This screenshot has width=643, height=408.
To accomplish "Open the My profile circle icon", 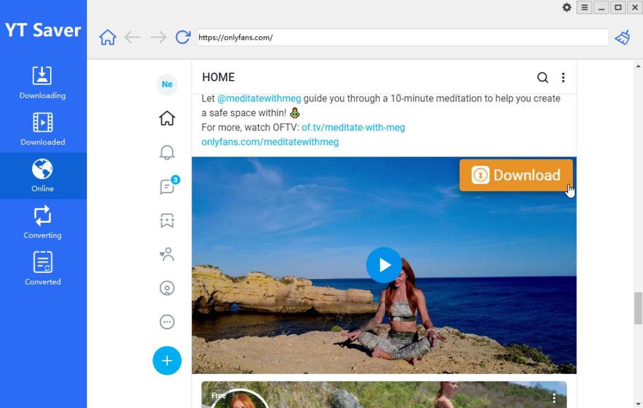I will click(167, 288).
